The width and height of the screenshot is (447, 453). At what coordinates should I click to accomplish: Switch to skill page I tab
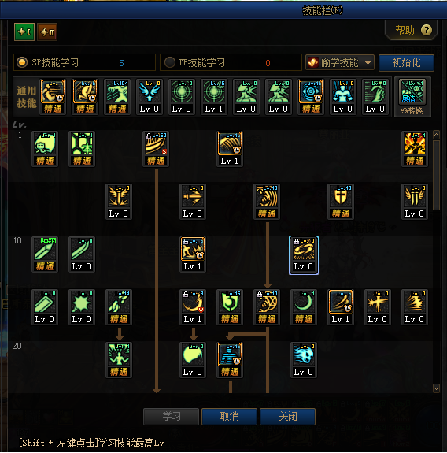(x=24, y=32)
